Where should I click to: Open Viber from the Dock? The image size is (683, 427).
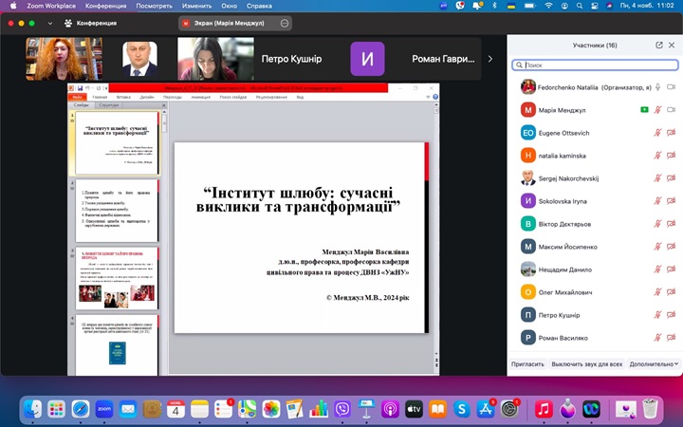coord(342,409)
